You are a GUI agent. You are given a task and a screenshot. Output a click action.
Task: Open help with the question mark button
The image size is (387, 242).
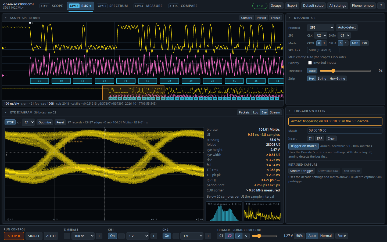point(381,6)
